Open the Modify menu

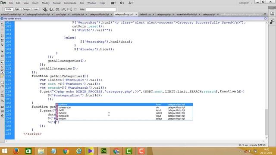coord(46,3)
